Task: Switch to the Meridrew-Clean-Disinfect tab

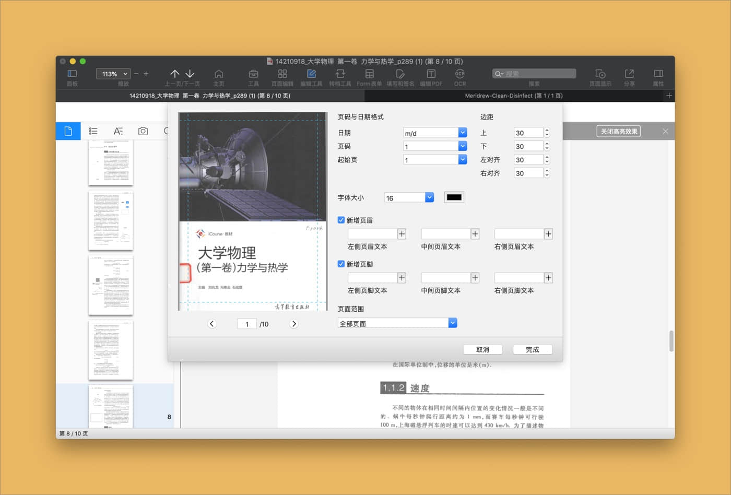Action: 514,96
